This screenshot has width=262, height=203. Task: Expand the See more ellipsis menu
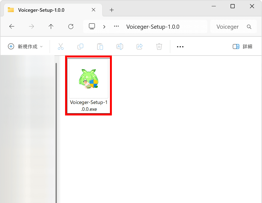point(180,47)
